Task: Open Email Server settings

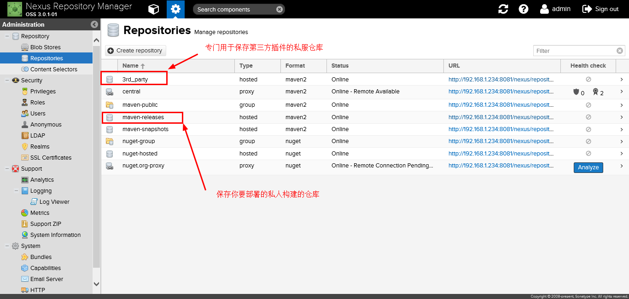Action: [x=47, y=279]
